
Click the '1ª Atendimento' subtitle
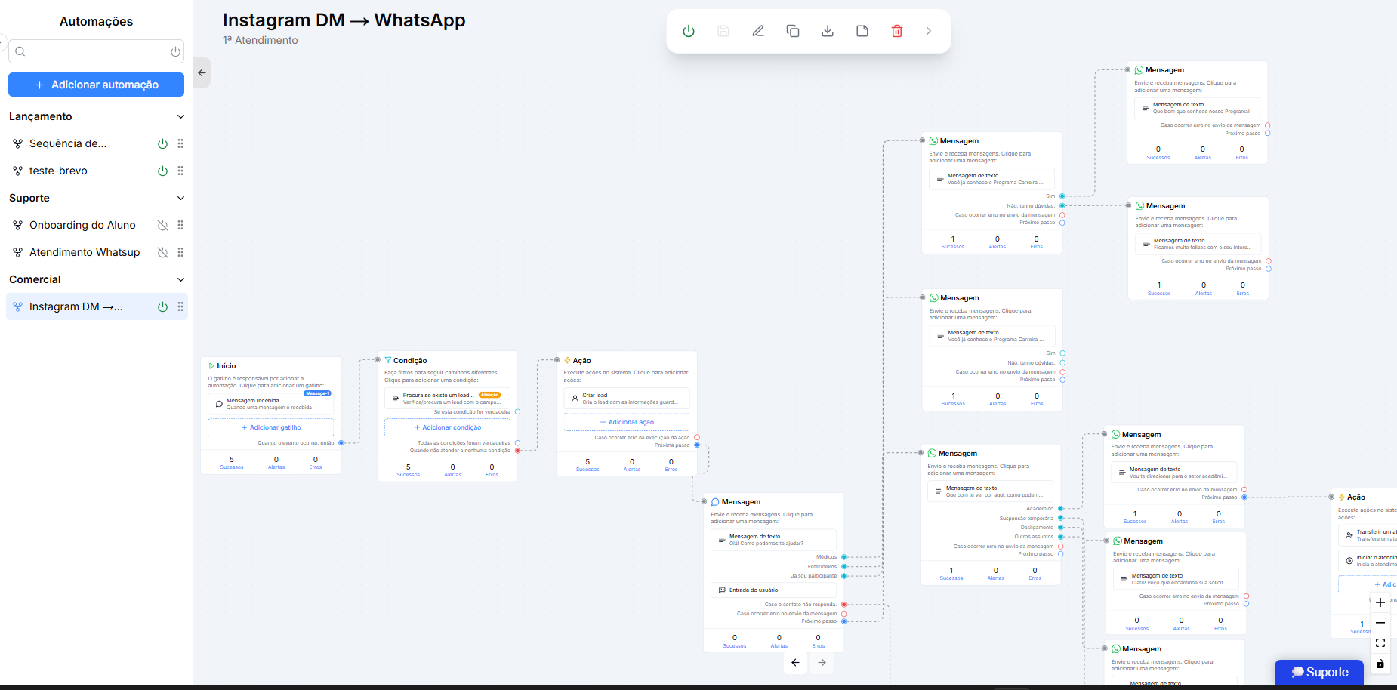pos(261,40)
